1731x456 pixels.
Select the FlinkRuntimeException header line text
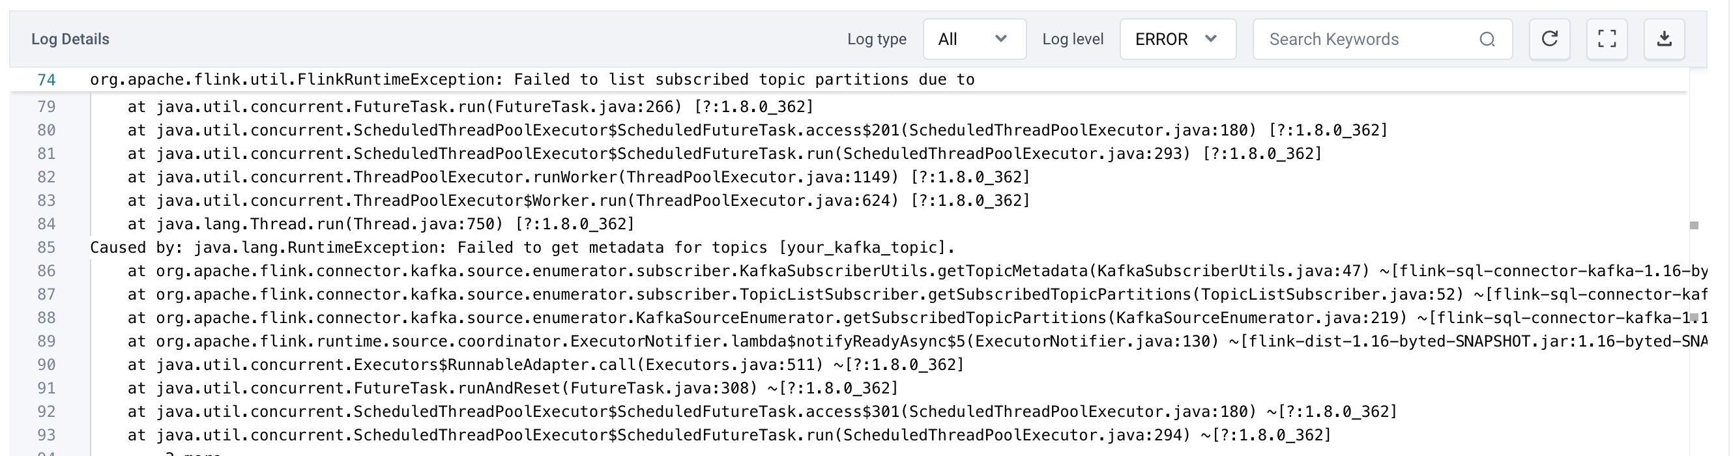pos(532,80)
